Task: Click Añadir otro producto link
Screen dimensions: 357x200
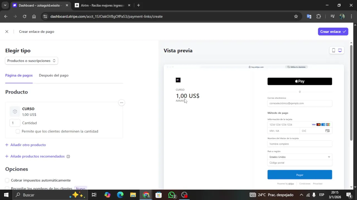Action: point(25,145)
